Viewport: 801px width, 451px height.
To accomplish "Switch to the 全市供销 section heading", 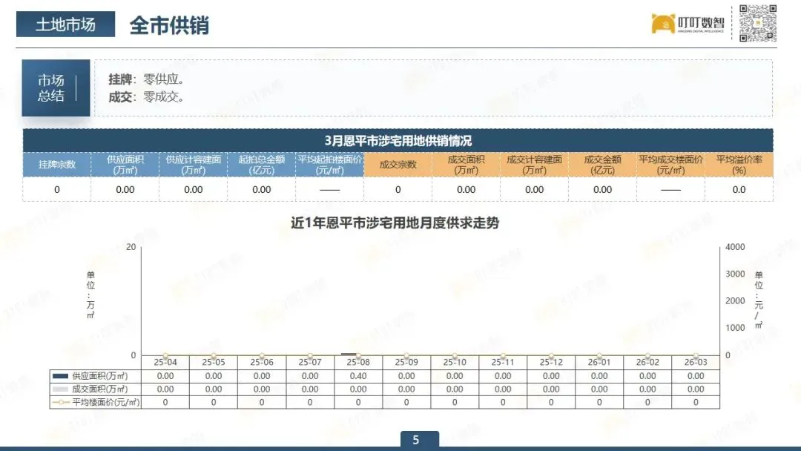I will [171, 25].
